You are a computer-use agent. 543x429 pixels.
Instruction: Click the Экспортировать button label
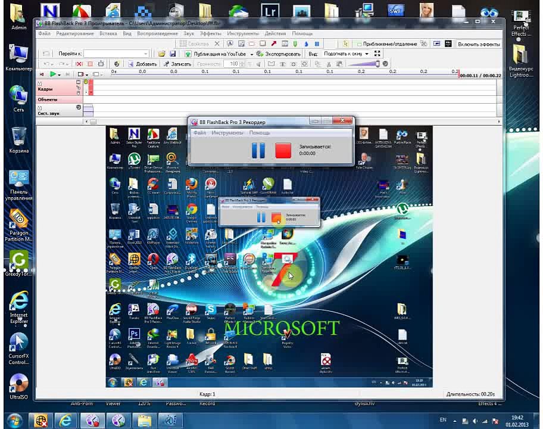click(283, 54)
